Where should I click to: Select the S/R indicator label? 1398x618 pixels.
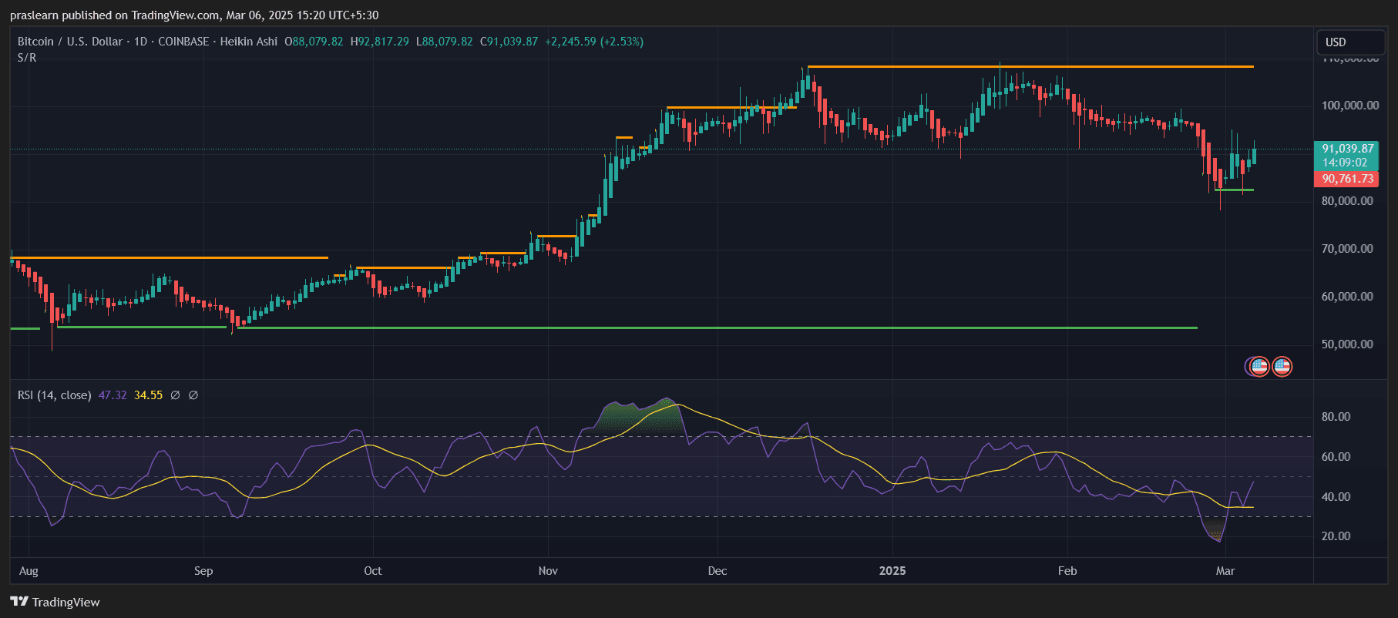(x=27, y=58)
